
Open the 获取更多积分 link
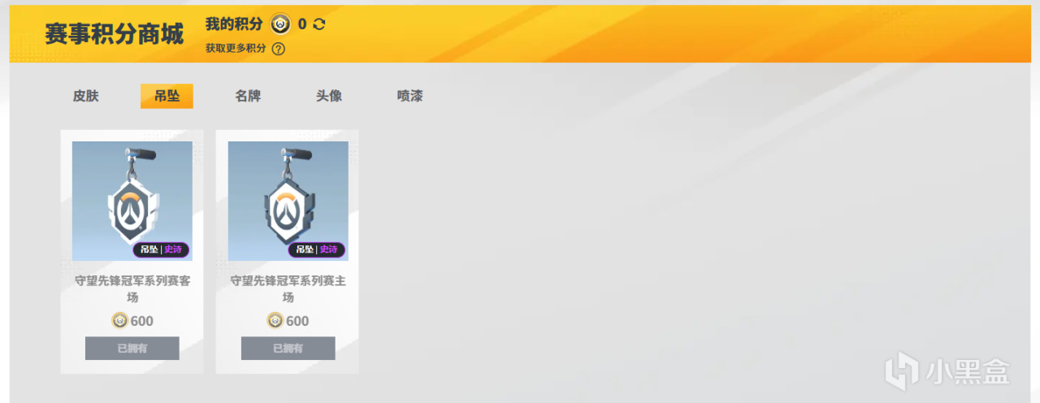tap(236, 49)
